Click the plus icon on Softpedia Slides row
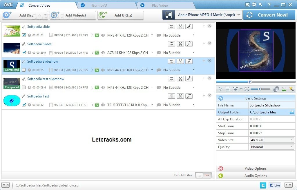 pyautogui.click(x=204, y=43)
